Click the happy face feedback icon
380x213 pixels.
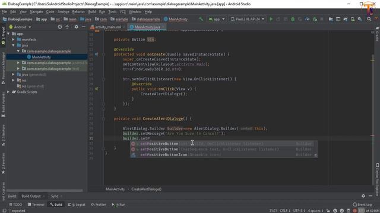(335, 211)
